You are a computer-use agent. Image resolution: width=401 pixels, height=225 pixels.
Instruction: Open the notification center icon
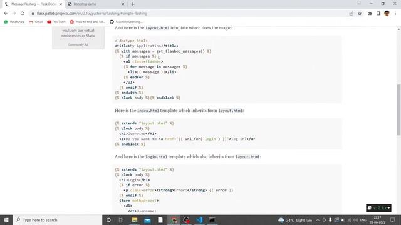393,220
